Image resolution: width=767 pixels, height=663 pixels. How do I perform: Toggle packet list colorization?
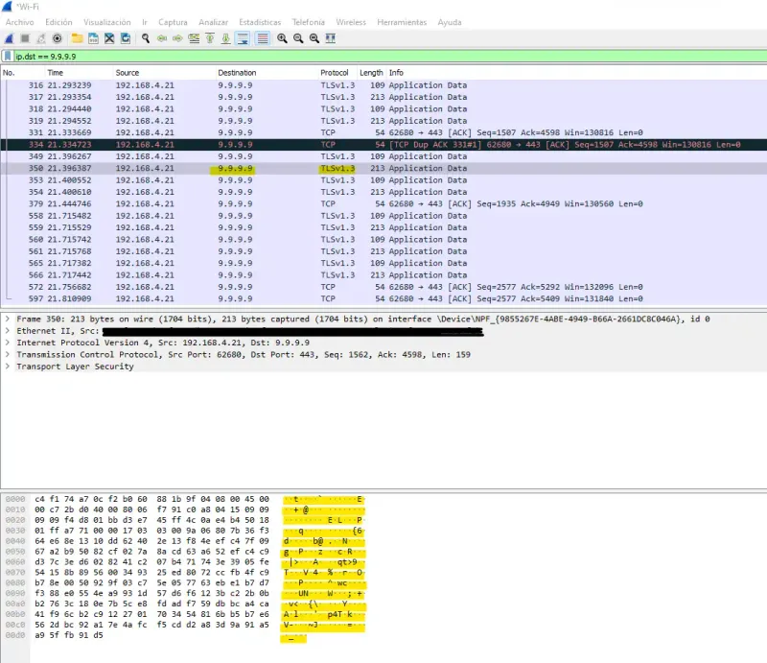pyautogui.click(x=263, y=38)
